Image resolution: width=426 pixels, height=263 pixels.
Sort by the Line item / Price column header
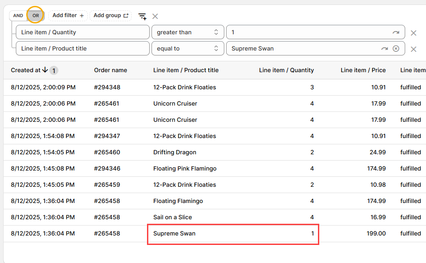363,70
